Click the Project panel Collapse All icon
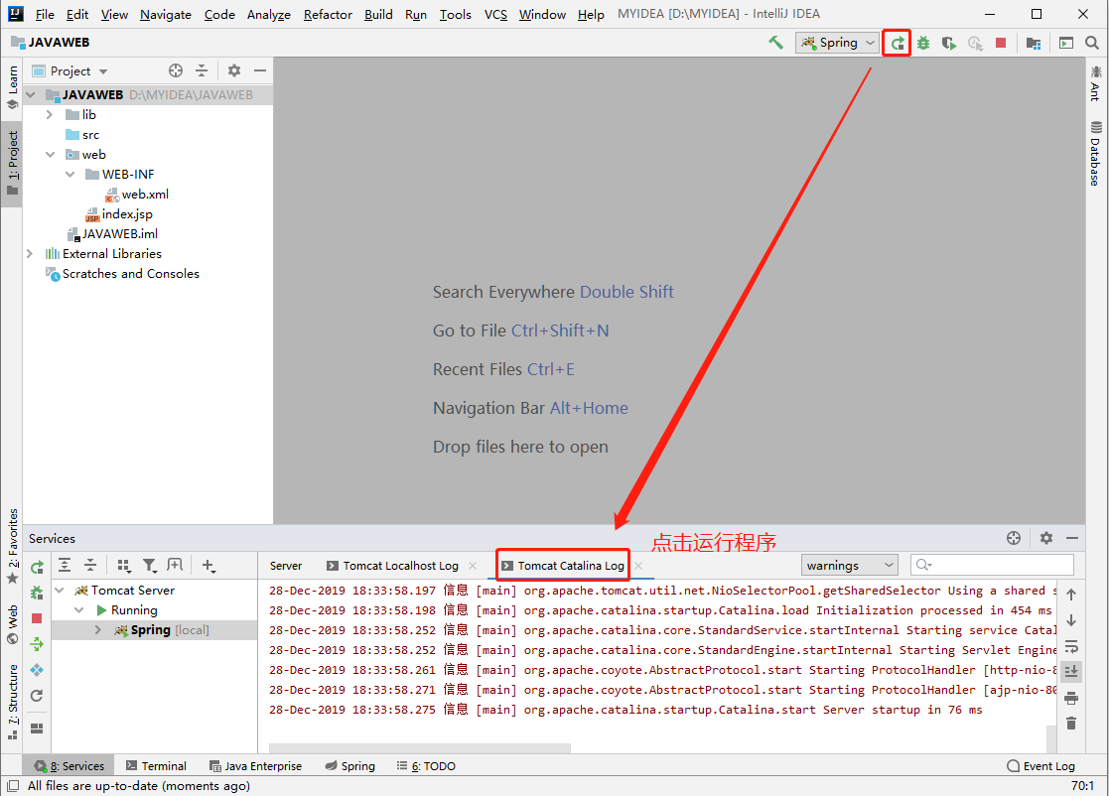This screenshot has height=796, width=1109. pyautogui.click(x=202, y=70)
